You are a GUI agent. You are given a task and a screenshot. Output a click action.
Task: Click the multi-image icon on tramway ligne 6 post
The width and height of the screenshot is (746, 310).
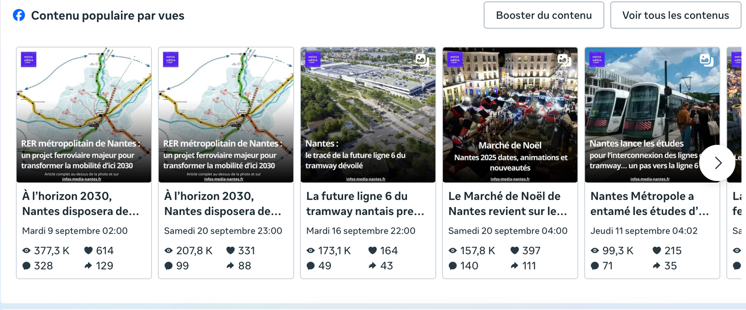[x=422, y=60]
